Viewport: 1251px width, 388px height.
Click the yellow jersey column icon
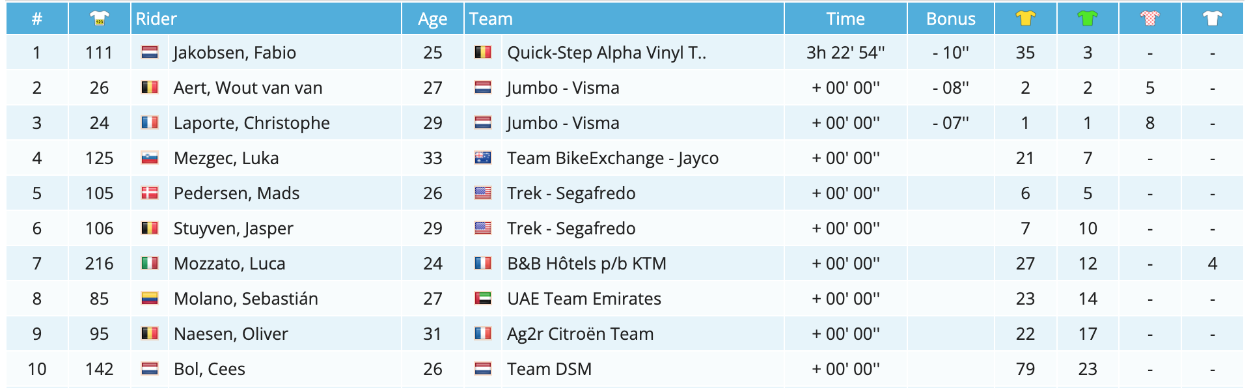[x=1025, y=18]
